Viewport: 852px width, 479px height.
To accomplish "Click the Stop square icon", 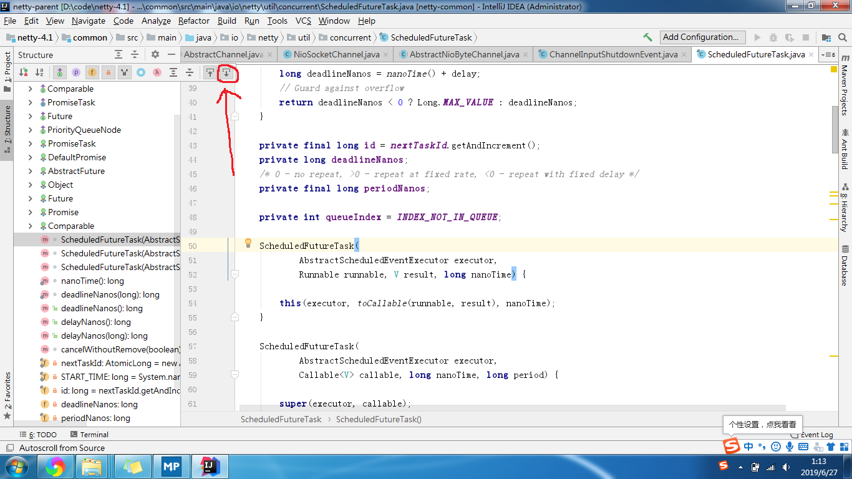I will (806, 37).
